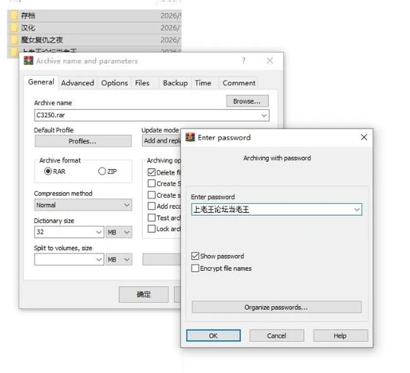Open the Comment tab
The height and width of the screenshot is (373, 410).
click(239, 83)
